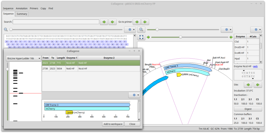Open the Primers menu
Image resolution: width=266 pixels, height=133 pixels.
(34, 8)
